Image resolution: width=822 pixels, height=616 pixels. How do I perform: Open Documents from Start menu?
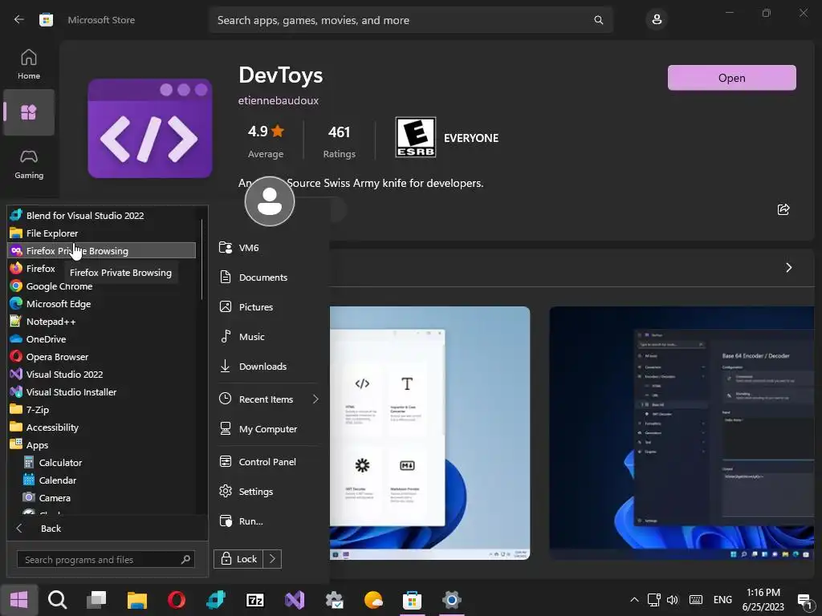pyautogui.click(x=267, y=277)
